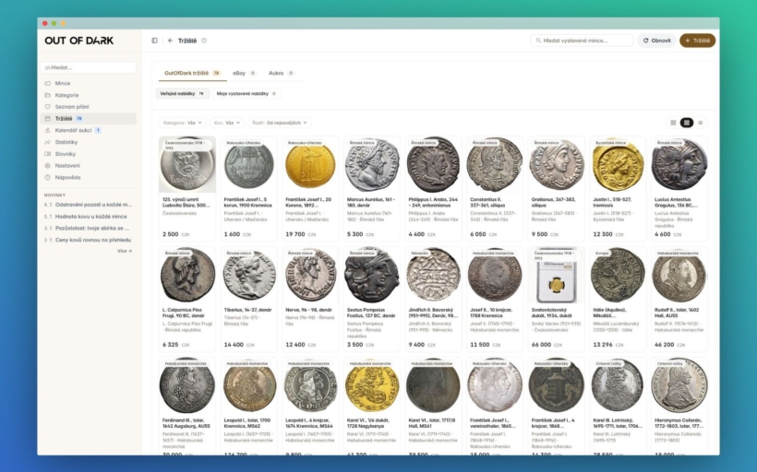
Task: Switch to the Aukro tab
Action: point(281,73)
